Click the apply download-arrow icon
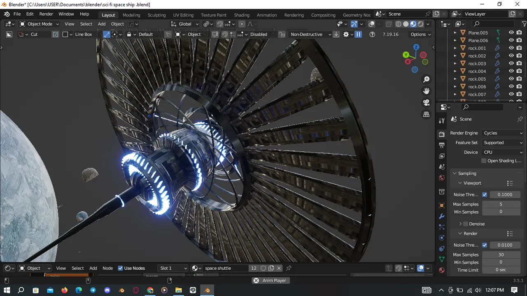 (336, 34)
